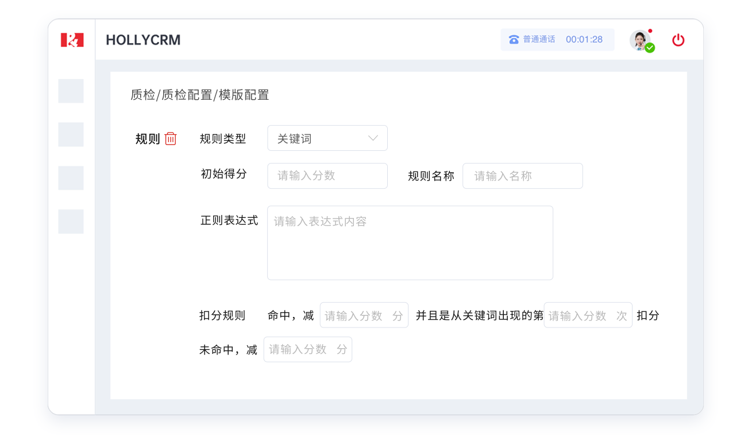
Task: Click the 普通通话 call status label
Action: [539, 40]
